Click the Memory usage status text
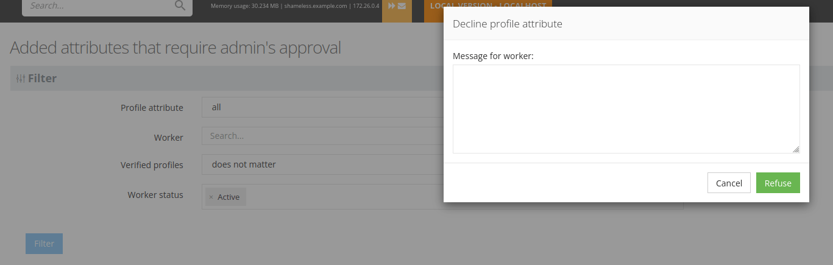This screenshot has height=265, width=833. [x=295, y=5]
